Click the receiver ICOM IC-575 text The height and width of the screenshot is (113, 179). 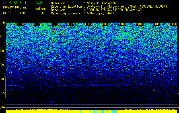pyautogui.click(x=114, y=10)
